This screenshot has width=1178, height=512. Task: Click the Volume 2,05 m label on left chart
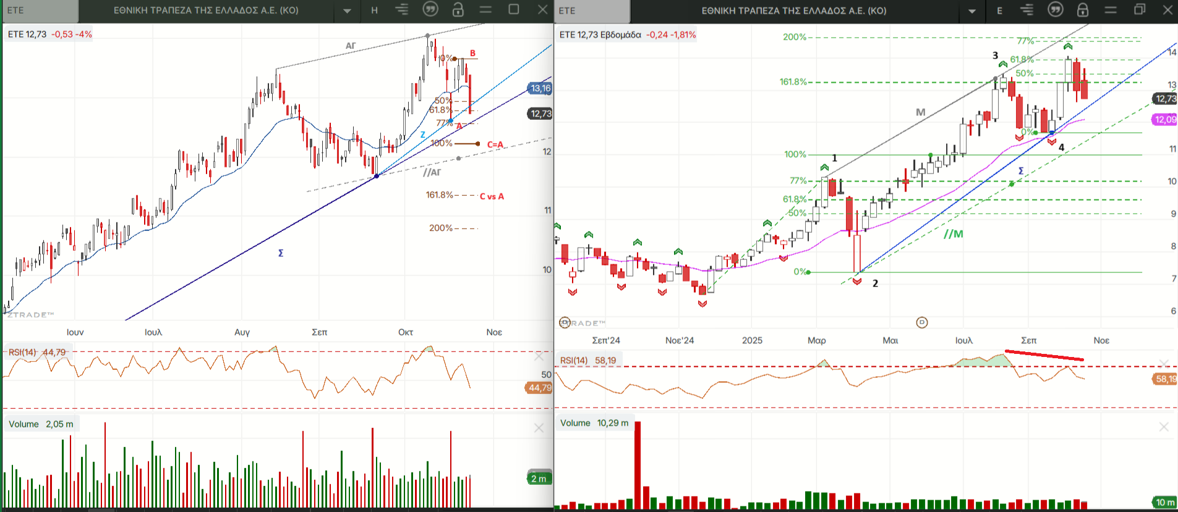click(x=41, y=424)
